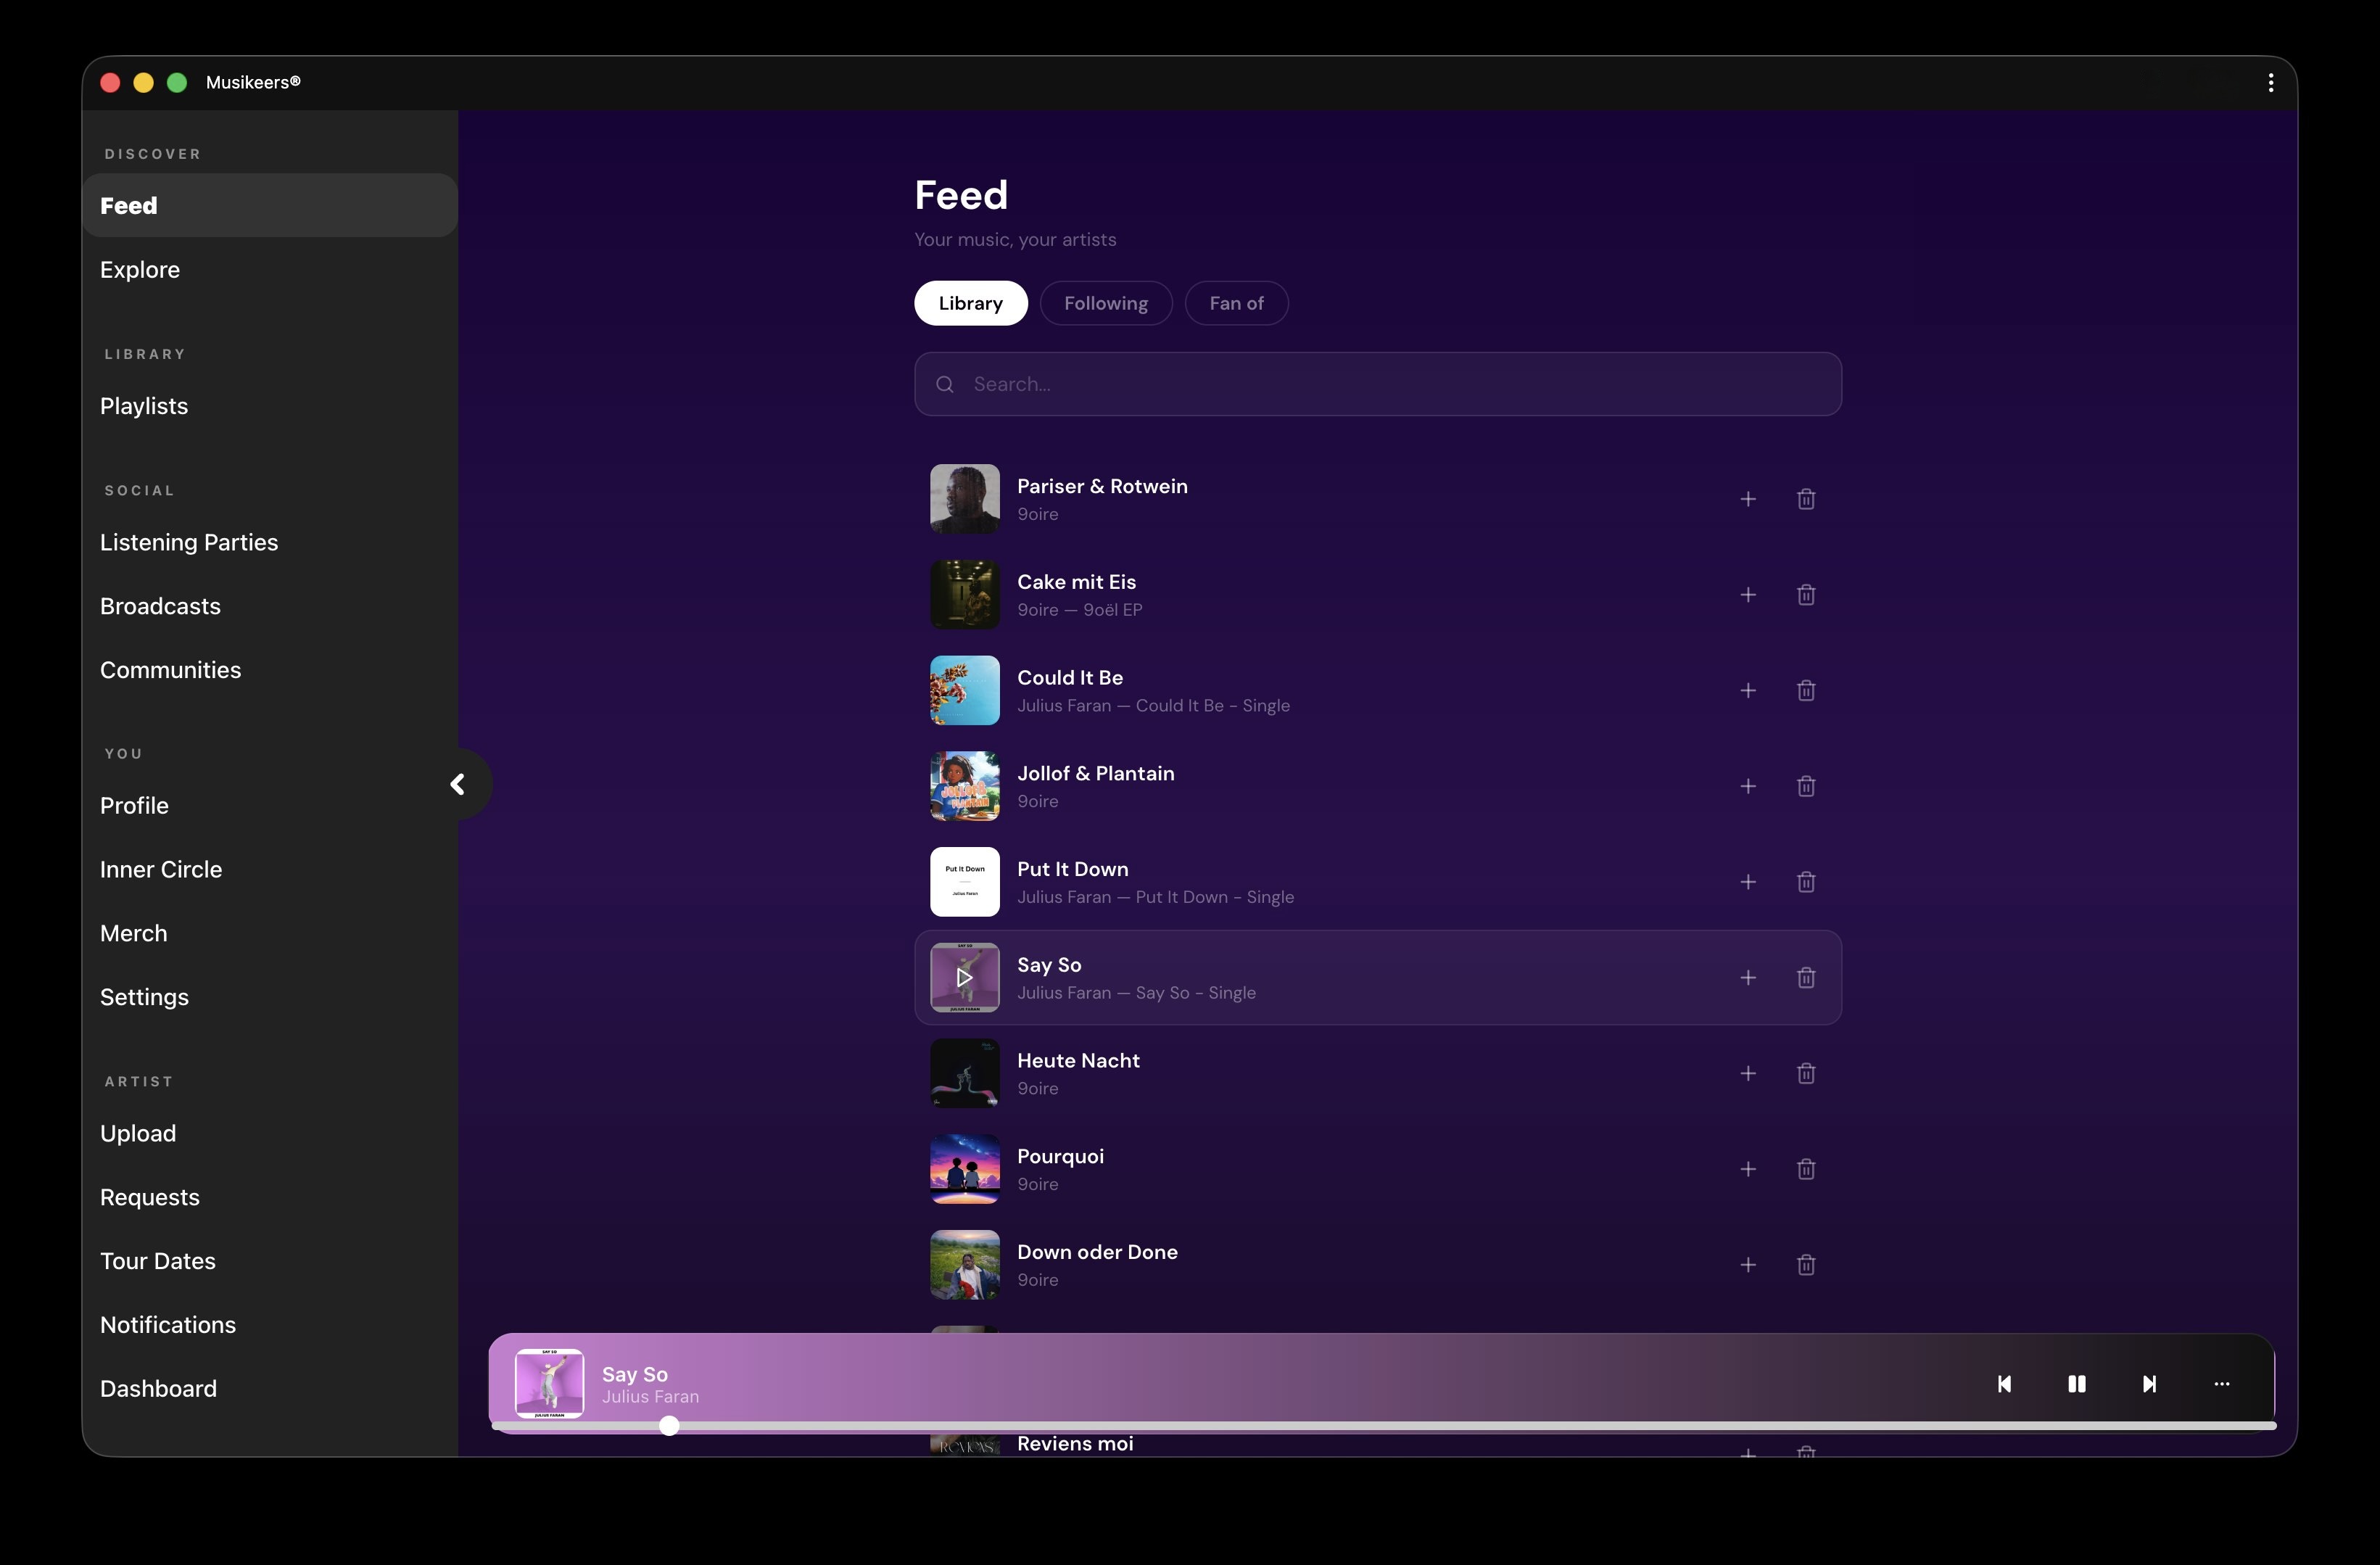
Task: Click Jollof & Plantain cover art
Action: (x=964, y=786)
